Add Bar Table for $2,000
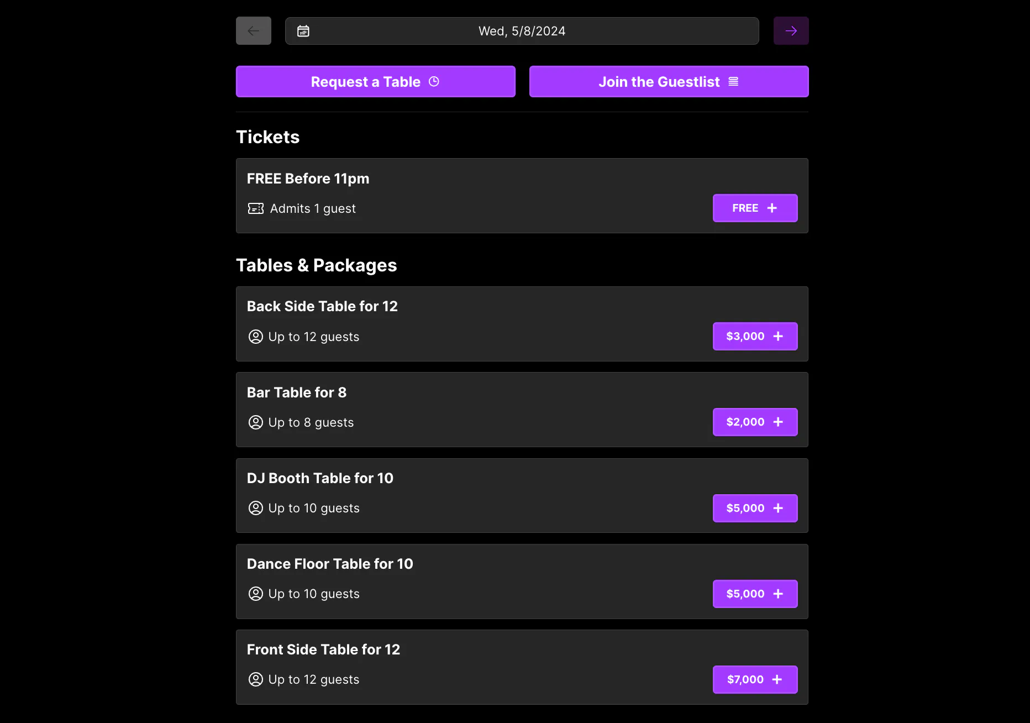Image resolution: width=1030 pixels, height=723 pixels. (755, 422)
